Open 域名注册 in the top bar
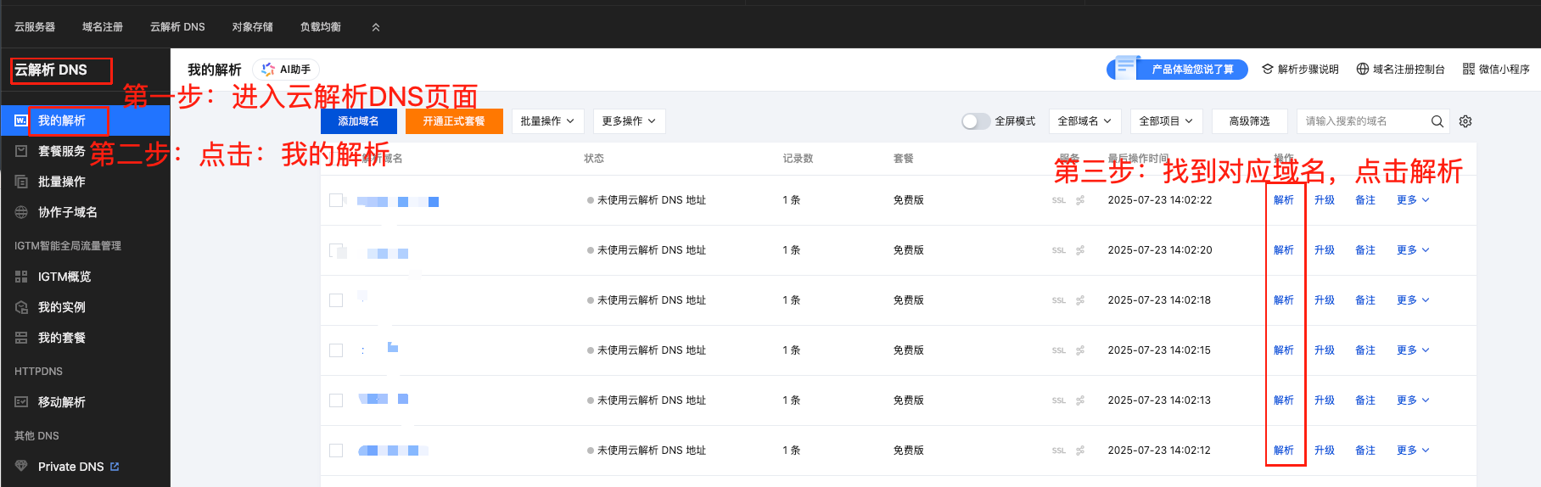 pyautogui.click(x=103, y=27)
